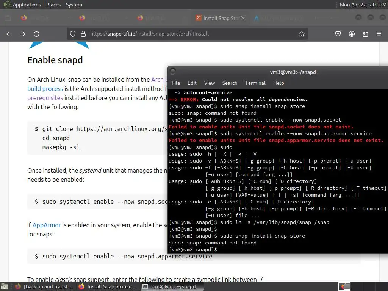Open the Firefox View icon left of tabs

8,18
